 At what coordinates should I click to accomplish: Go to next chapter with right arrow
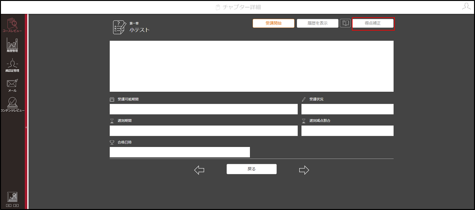[x=304, y=170]
